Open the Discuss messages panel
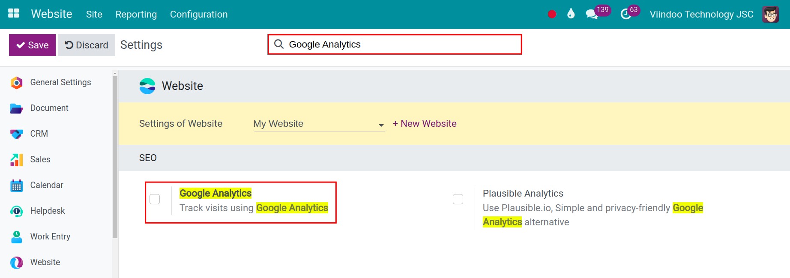The width and height of the screenshot is (790, 278). coord(592,14)
